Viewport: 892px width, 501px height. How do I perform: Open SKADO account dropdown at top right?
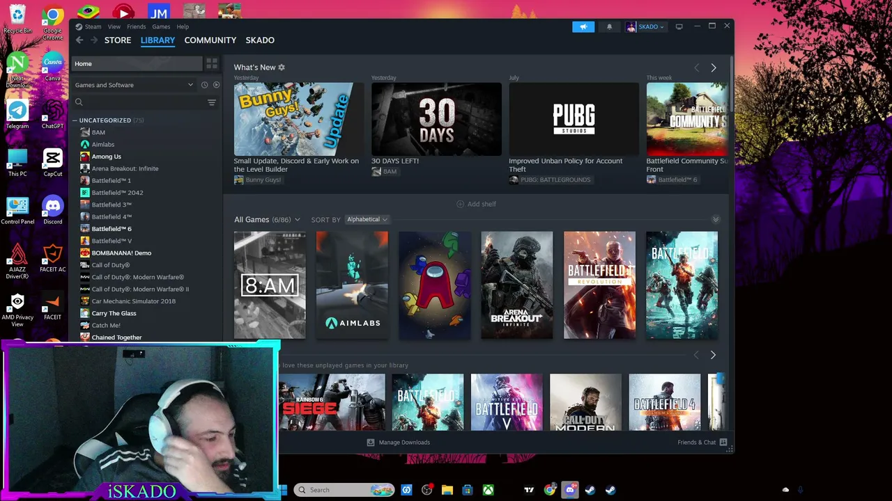click(645, 26)
